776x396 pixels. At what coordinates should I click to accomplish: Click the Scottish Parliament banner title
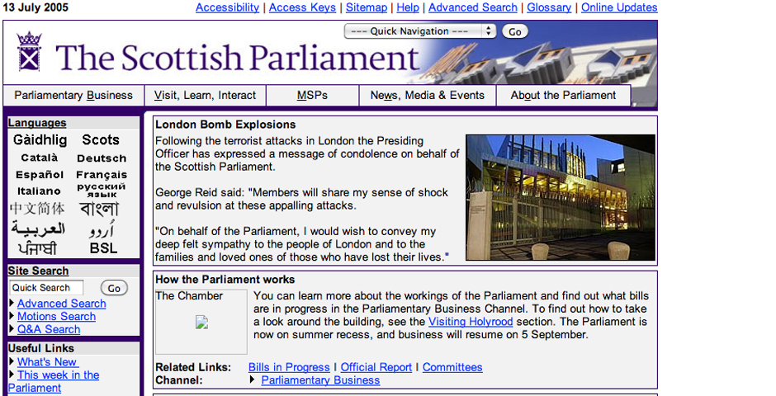click(238, 58)
